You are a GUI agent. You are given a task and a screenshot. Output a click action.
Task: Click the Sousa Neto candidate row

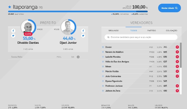48,57
